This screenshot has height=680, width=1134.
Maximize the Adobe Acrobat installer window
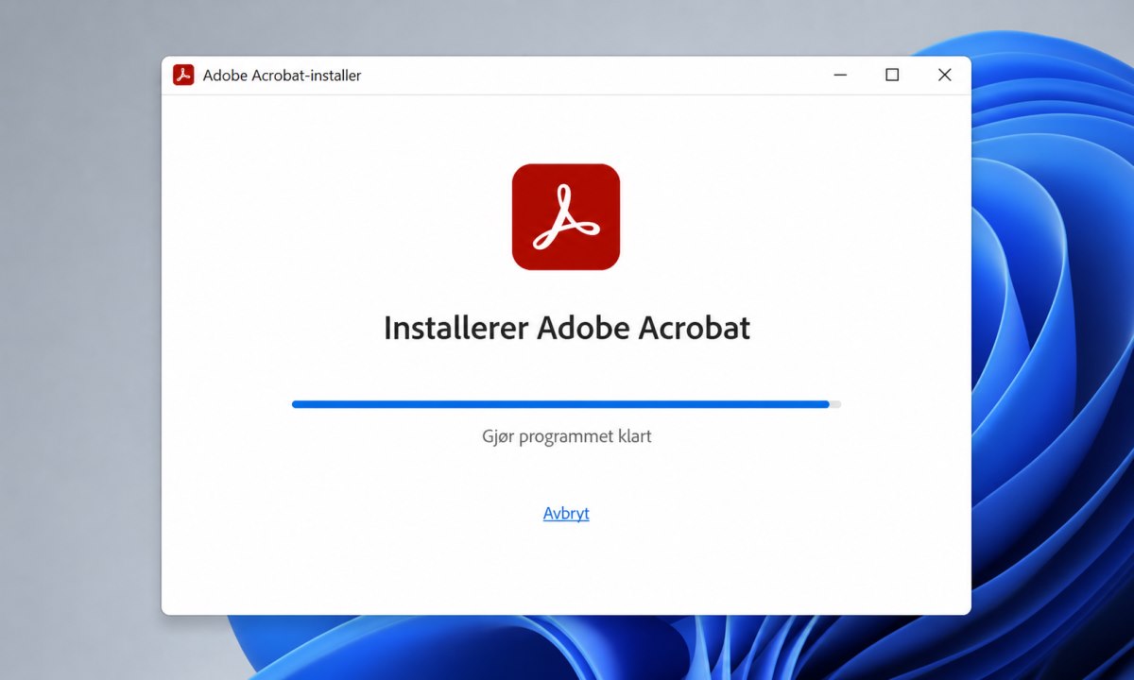(892, 76)
